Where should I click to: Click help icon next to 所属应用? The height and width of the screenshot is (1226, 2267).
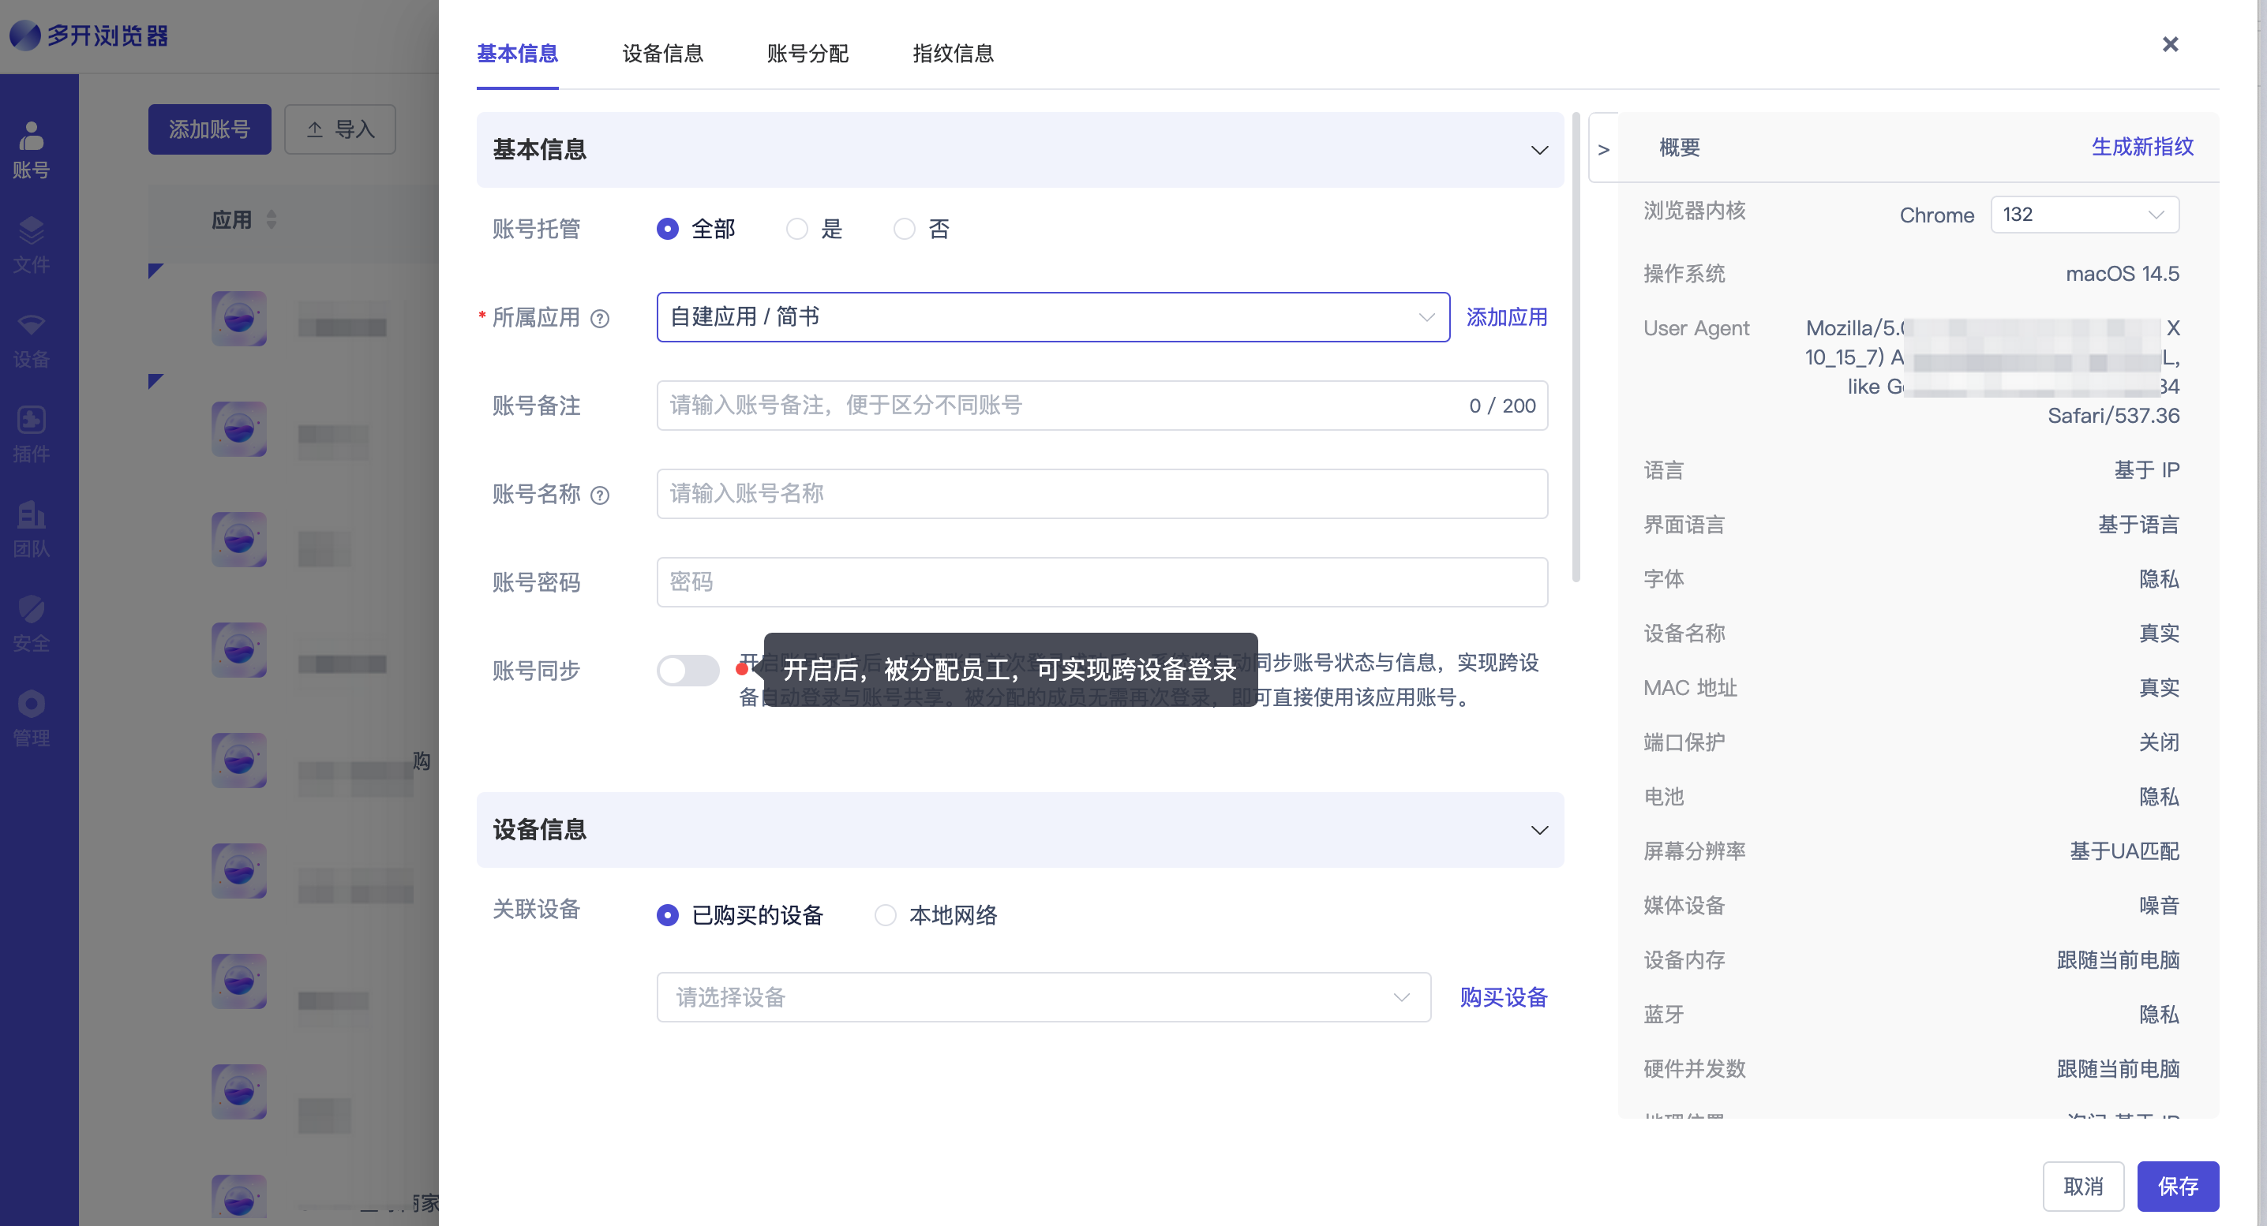pos(599,319)
